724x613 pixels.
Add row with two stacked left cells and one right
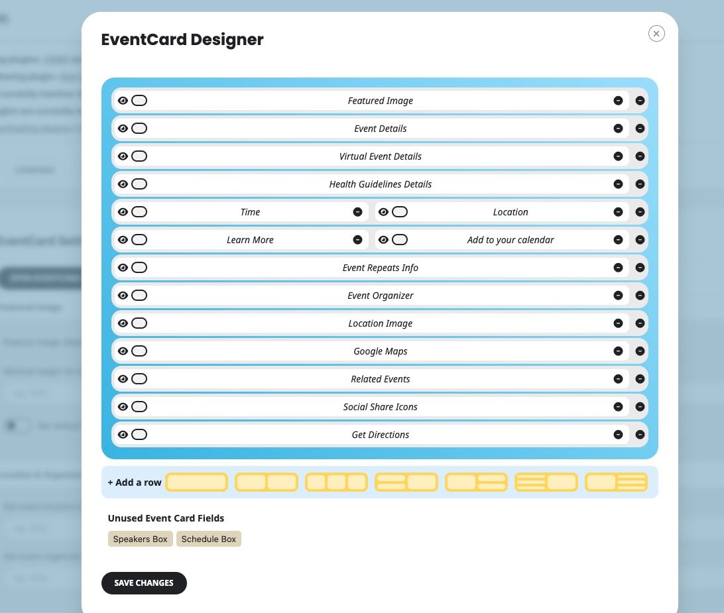pos(406,482)
